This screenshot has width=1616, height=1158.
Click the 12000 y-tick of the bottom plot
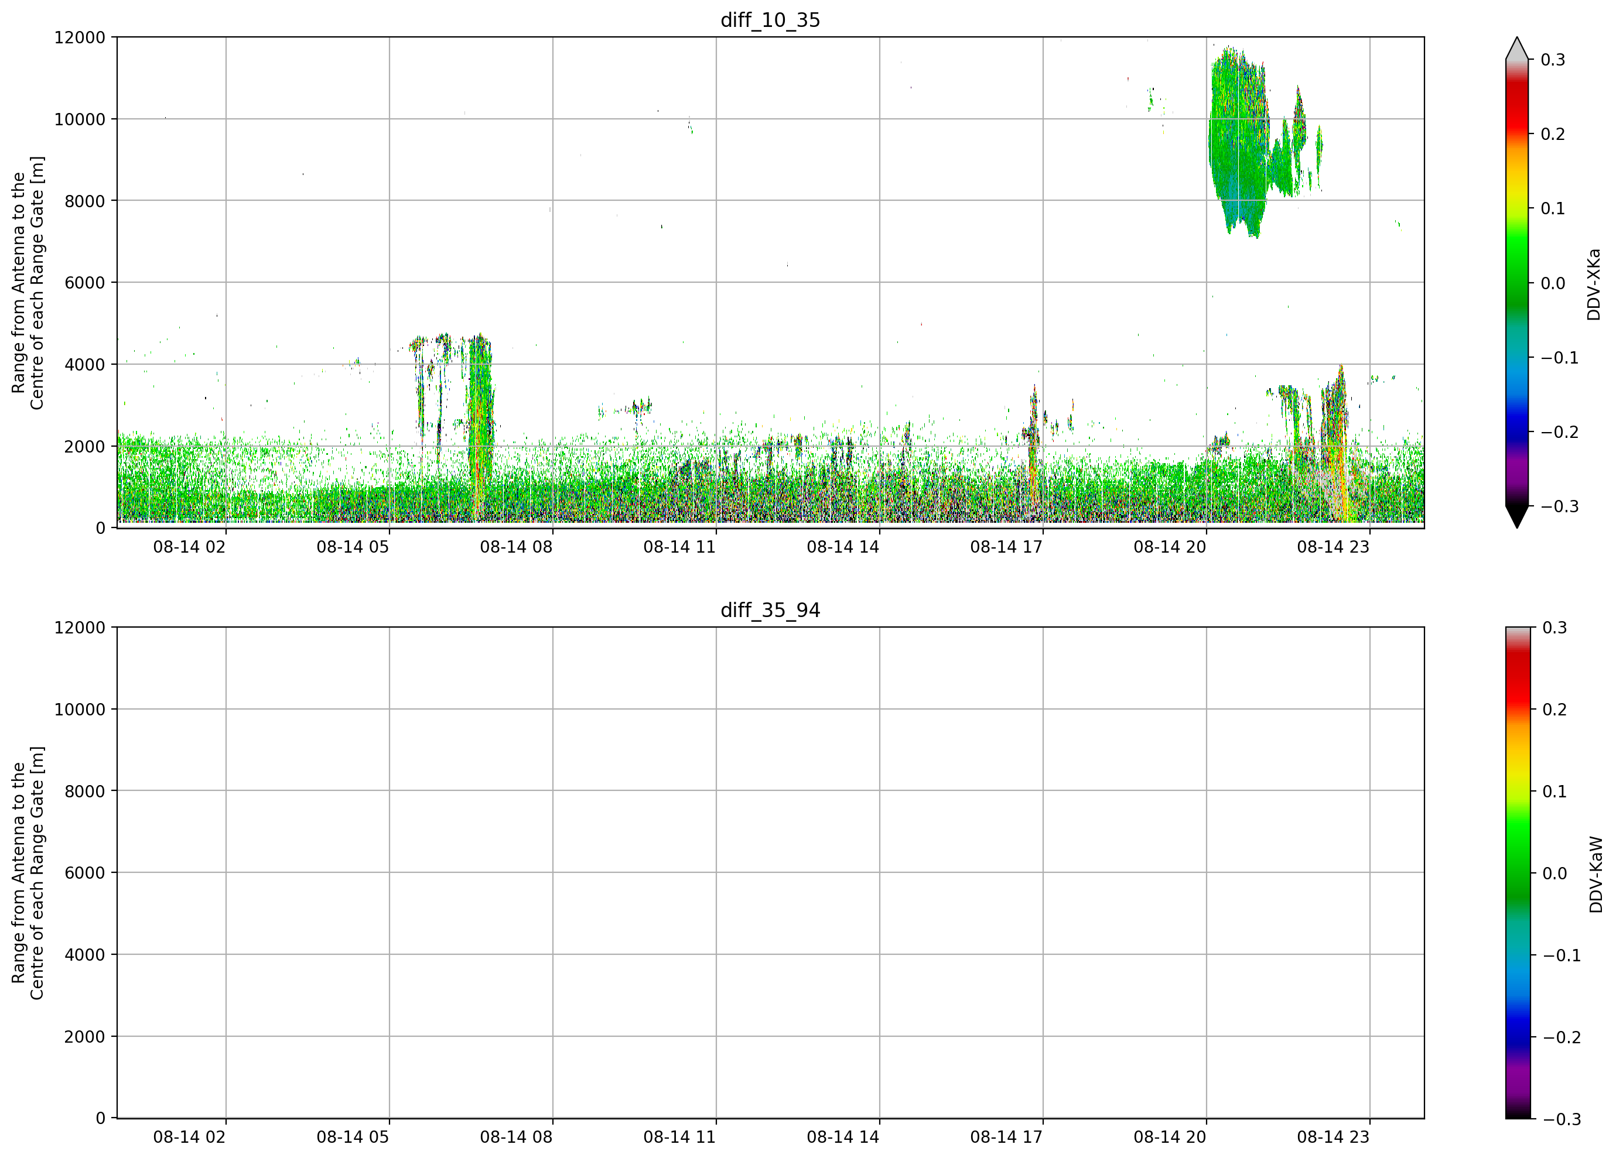click(x=80, y=628)
